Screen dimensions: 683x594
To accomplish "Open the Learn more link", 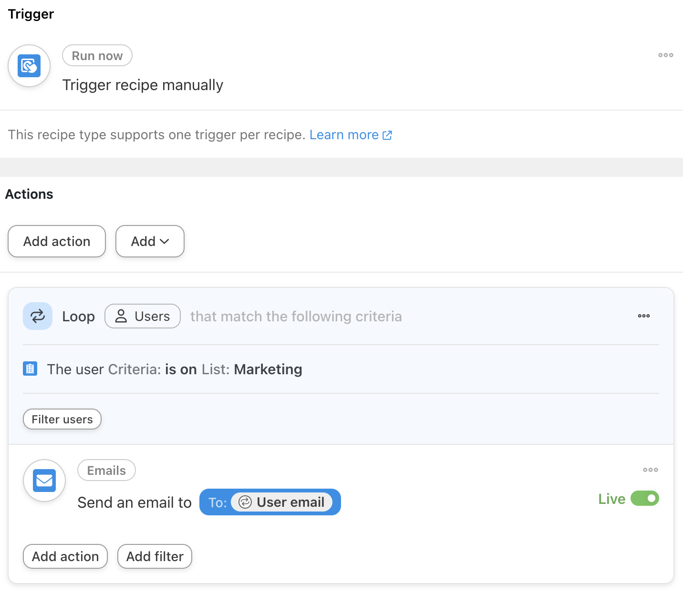I will click(344, 135).
